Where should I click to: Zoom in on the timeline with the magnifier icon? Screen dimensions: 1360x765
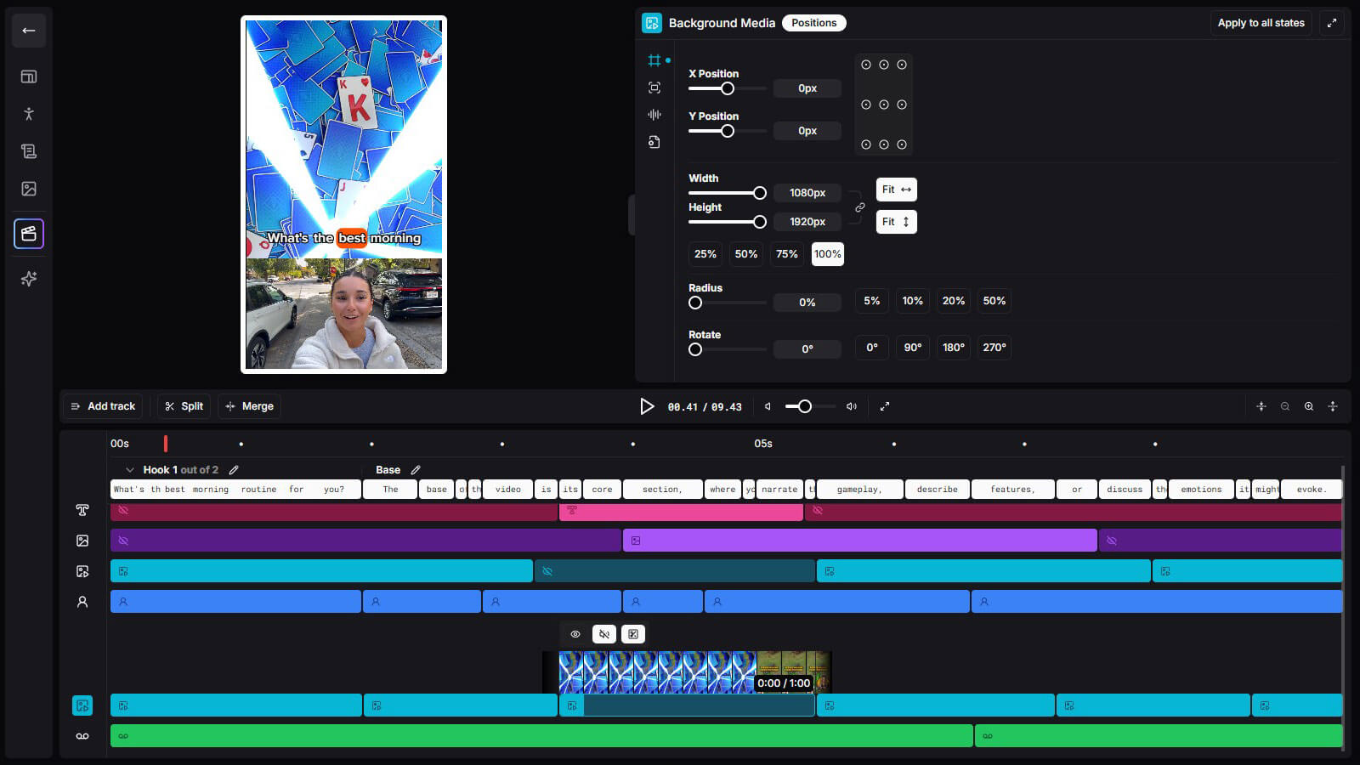point(1308,406)
